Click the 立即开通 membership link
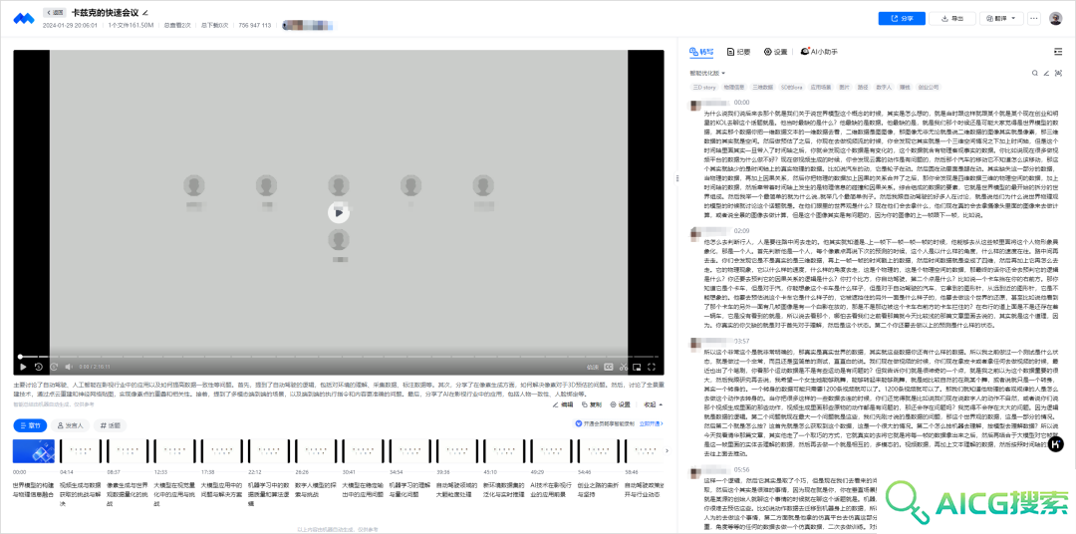This screenshot has height=534, width=1076. [x=652, y=424]
